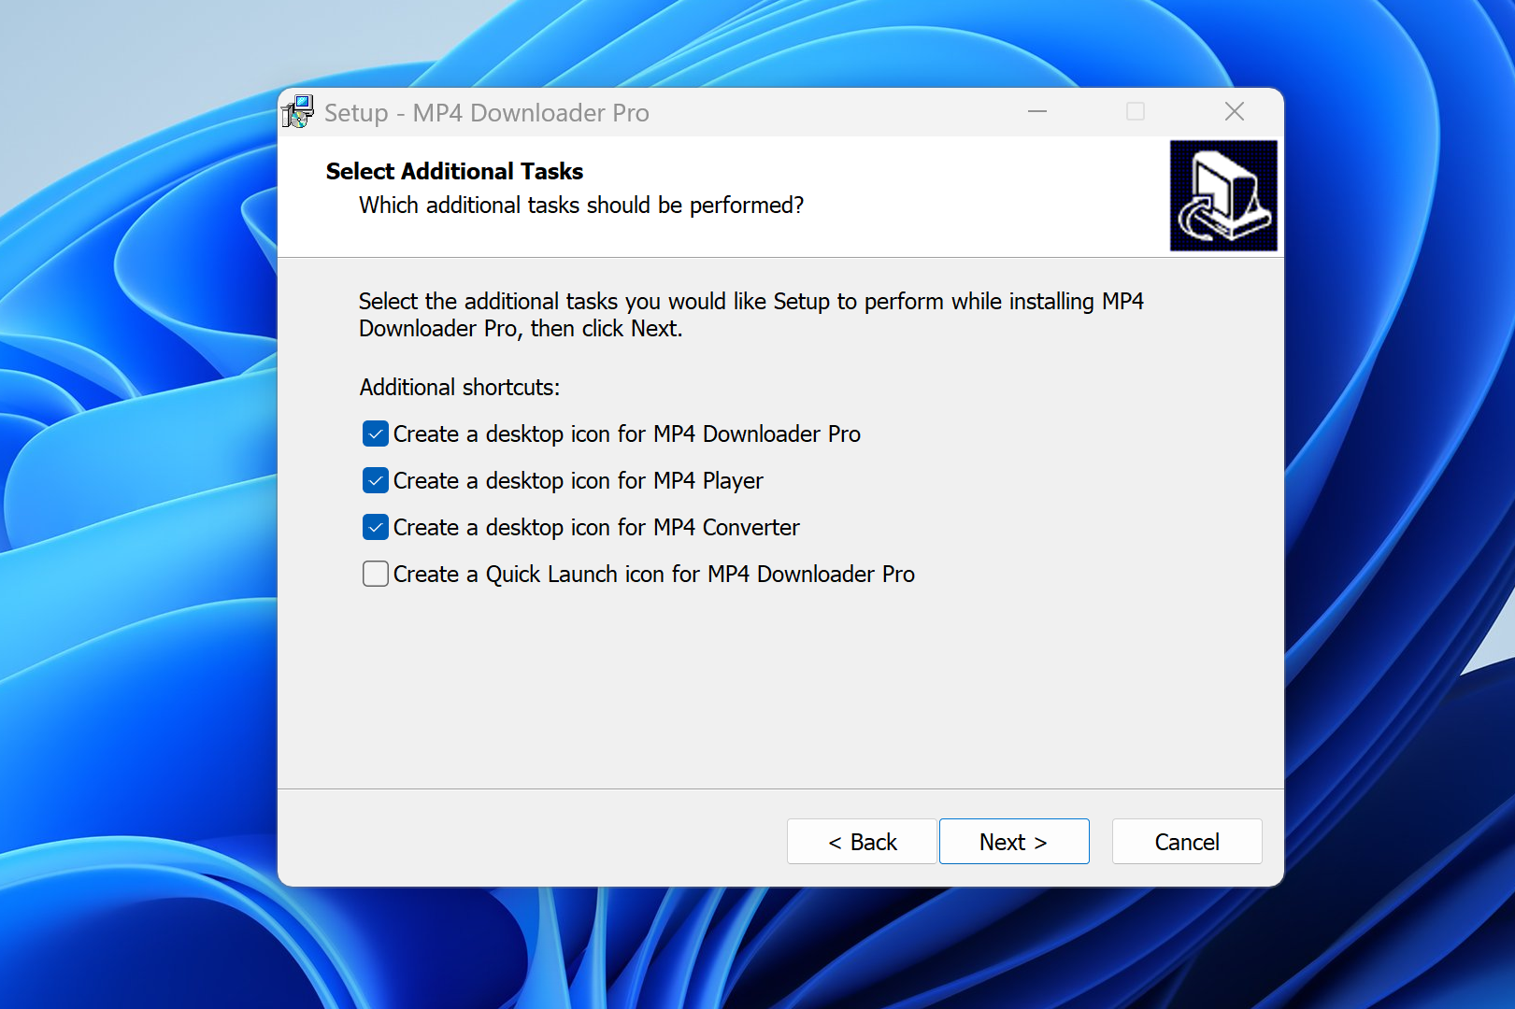
Task: Untick the MP4 Player desktop icon checkbox
Action: pos(376,480)
